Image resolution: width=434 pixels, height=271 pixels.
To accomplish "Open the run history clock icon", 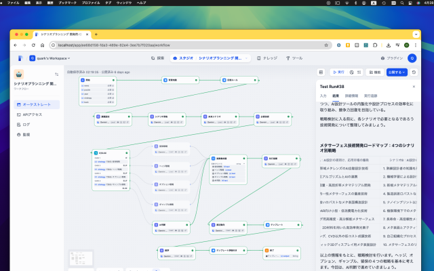I will 351,72.
